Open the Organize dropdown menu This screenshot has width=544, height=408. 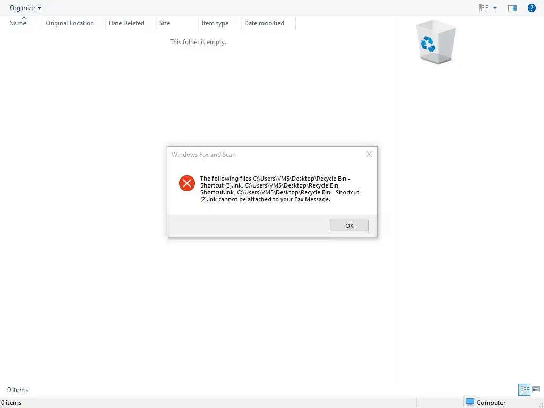[x=25, y=7]
